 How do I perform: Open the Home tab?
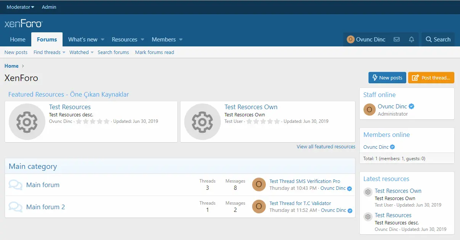pyautogui.click(x=18, y=40)
